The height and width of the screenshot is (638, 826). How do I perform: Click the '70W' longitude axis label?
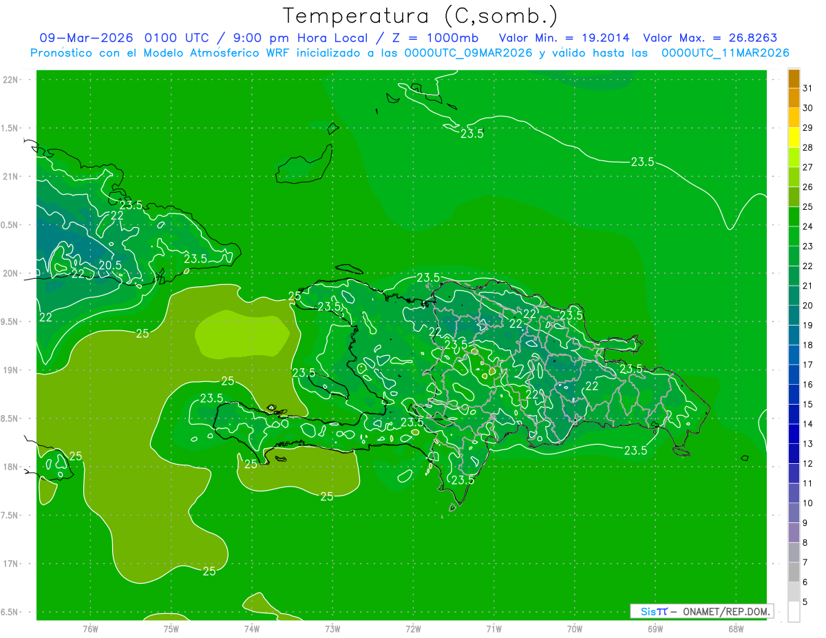click(x=575, y=628)
